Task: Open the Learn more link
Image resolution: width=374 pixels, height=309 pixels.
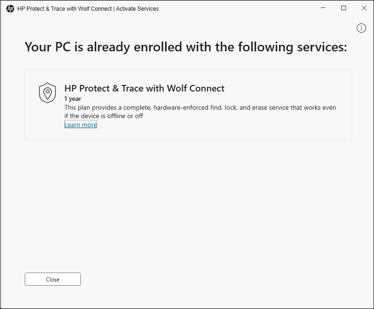Action: click(x=81, y=125)
